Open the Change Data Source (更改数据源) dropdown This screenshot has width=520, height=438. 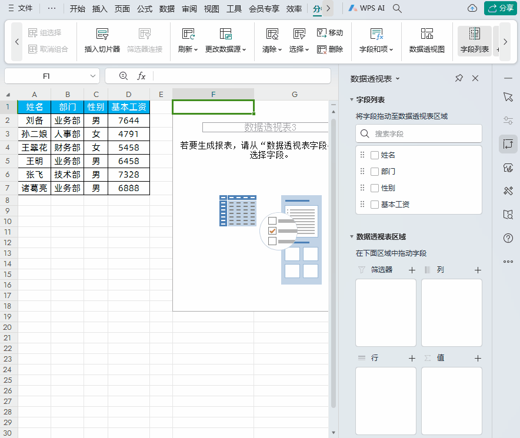(225, 49)
